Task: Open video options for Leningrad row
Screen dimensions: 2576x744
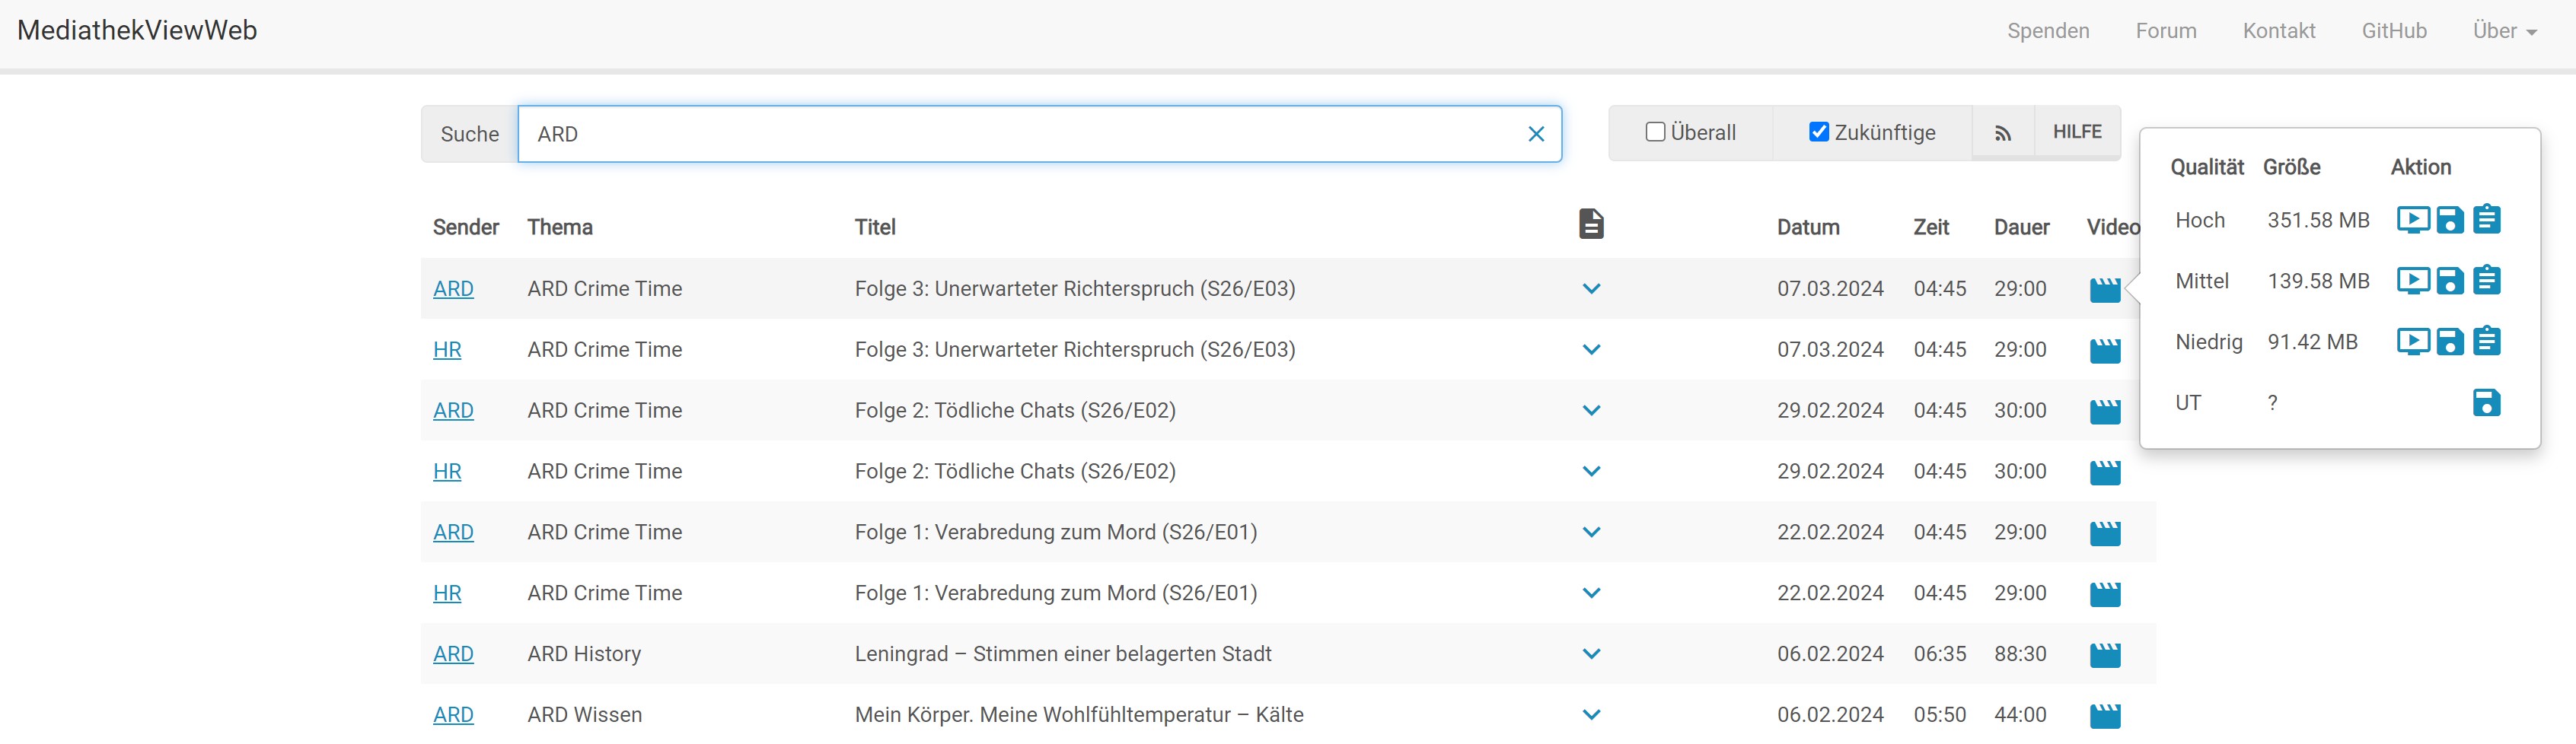Action: 2105,656
